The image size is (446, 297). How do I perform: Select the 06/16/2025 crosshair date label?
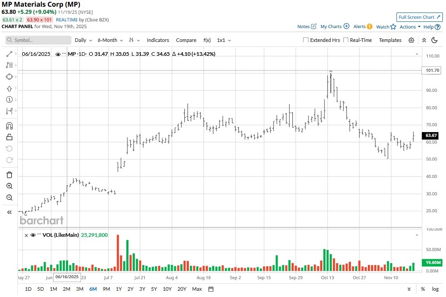point(67,277)
